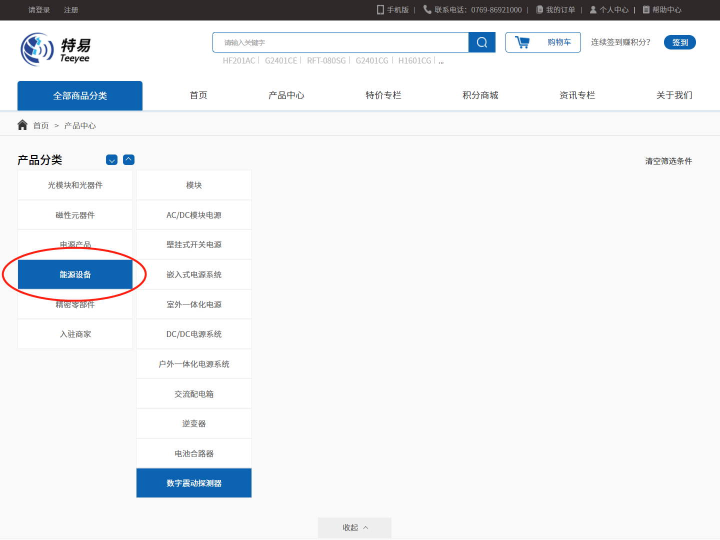
Task: Select the 逆变器 subcategory
Action: pyautogui.click(x=194, y=423)
